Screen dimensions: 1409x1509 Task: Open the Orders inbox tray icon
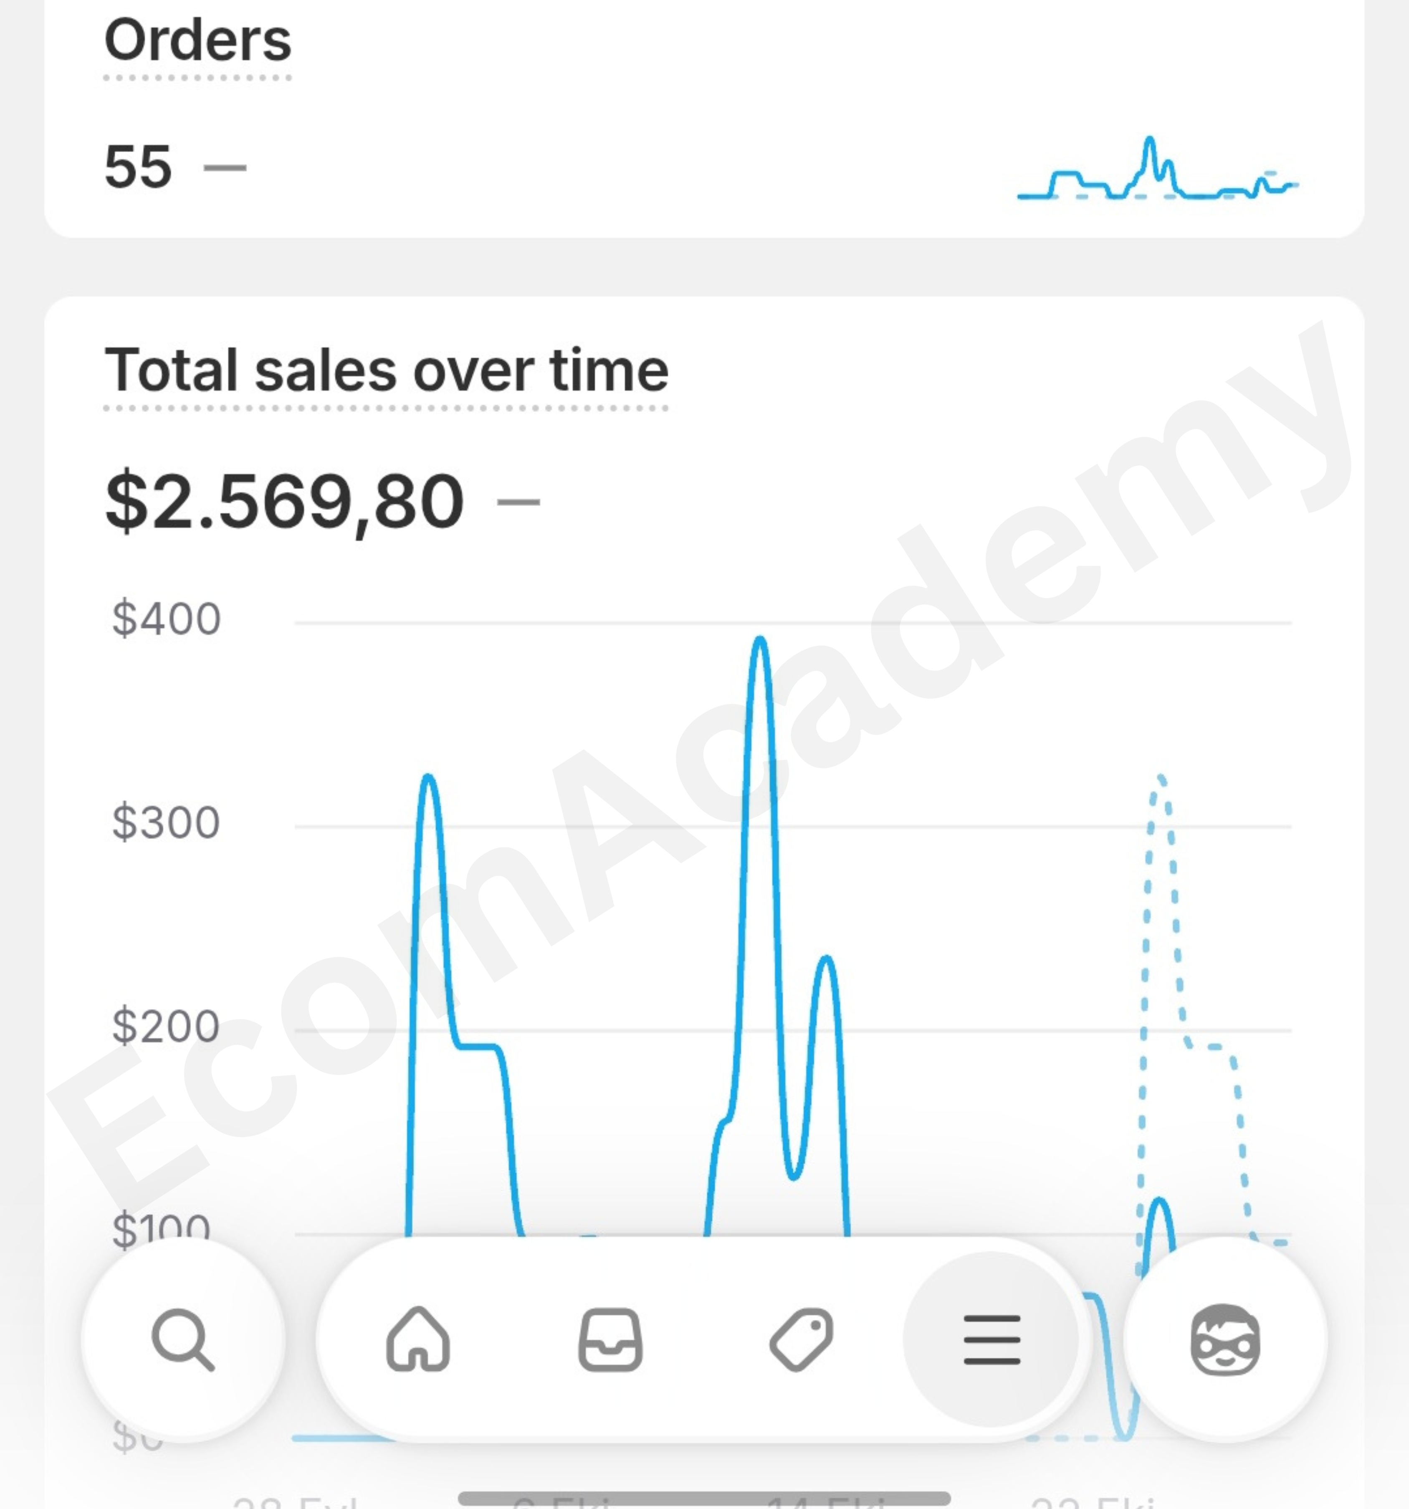tap(610, 1340)
